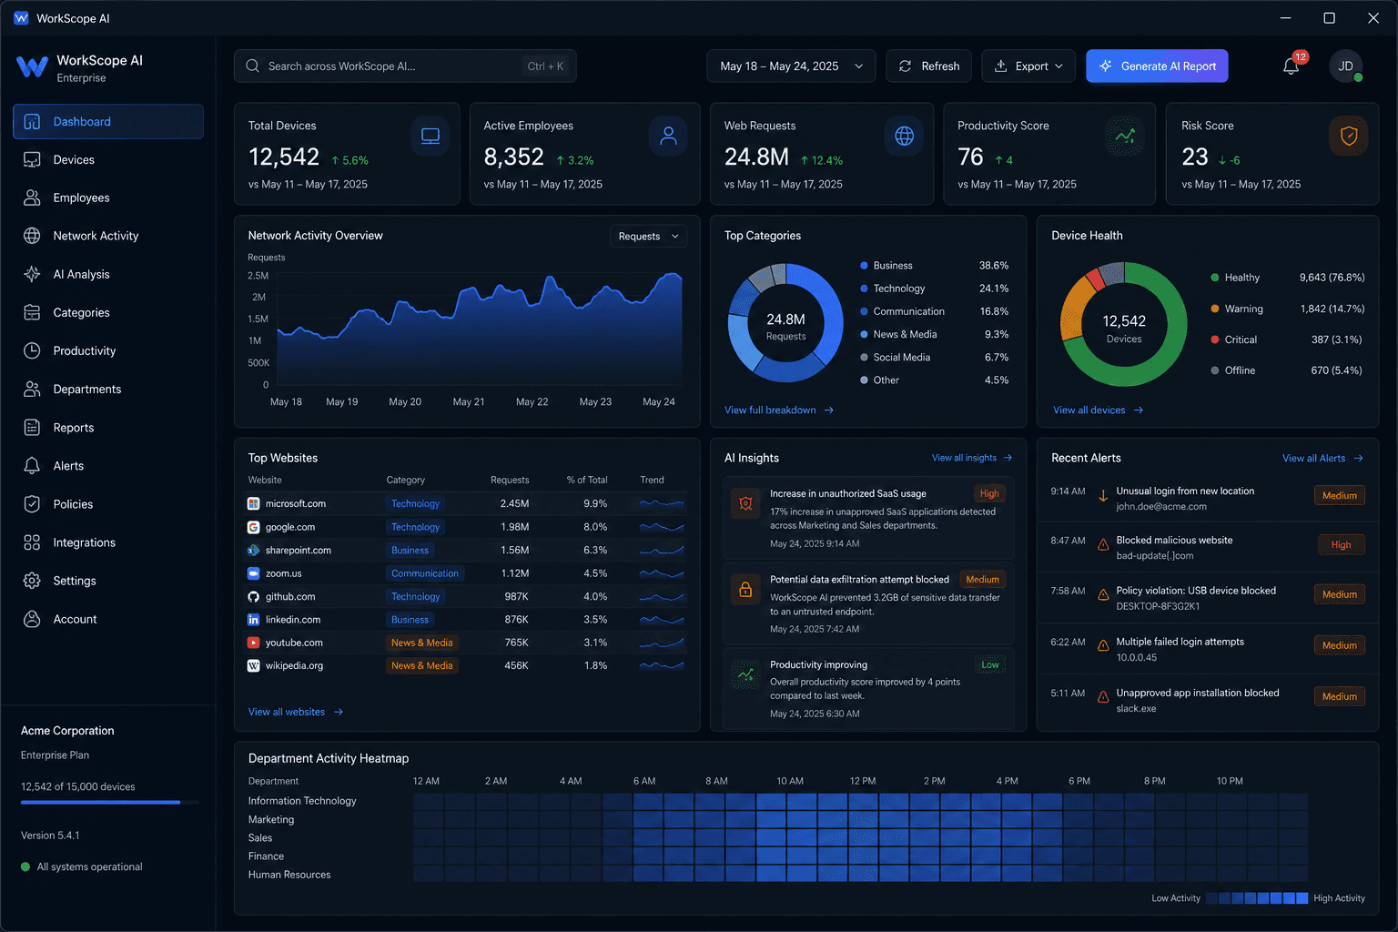Open the Requests chart metric dropdown

pos(648,237)
